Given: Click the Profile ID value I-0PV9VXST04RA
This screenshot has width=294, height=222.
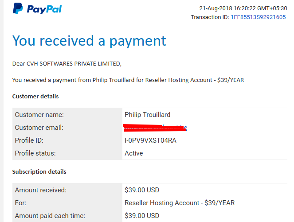Looking at the screenshot, I should tap(150, 140).
